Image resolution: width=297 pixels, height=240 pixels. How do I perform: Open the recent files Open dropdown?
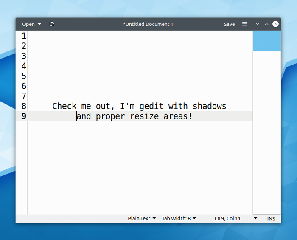point(31,24)
